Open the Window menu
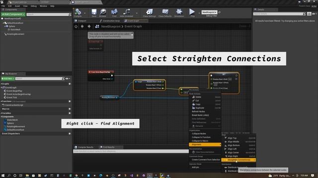Image resolution: width=318 pixels, height=178 pixels. tap(43, 6)
